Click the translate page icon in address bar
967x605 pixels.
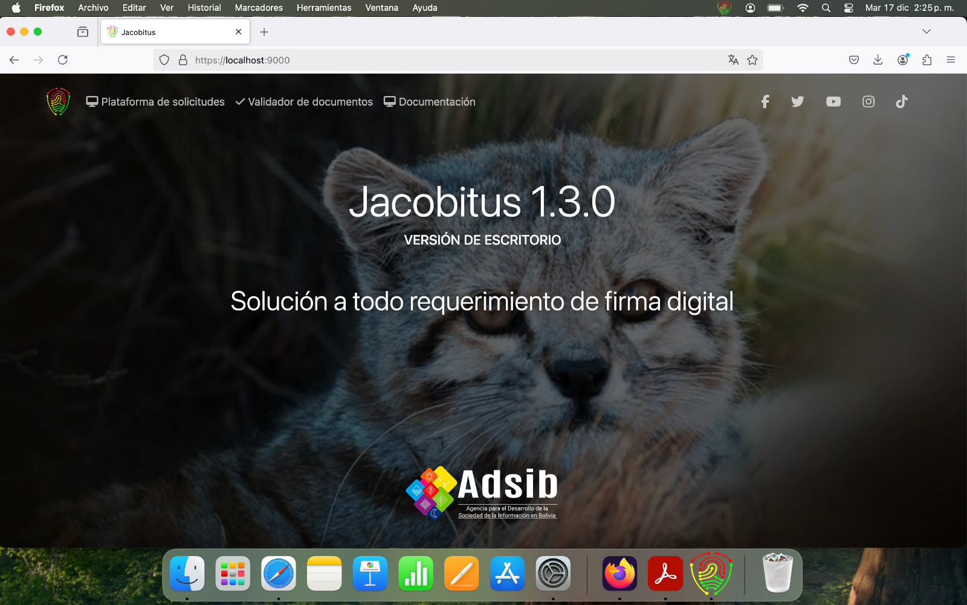pyautogui.click(x=733, y=60)
